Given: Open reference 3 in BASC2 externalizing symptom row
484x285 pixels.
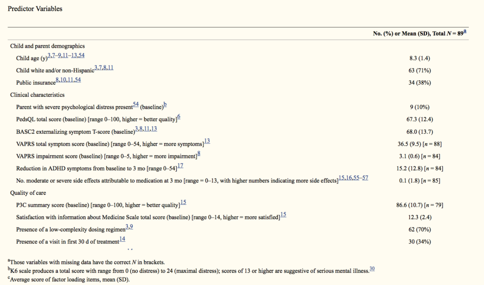Looking at the screenshot, I should (137, 129).
